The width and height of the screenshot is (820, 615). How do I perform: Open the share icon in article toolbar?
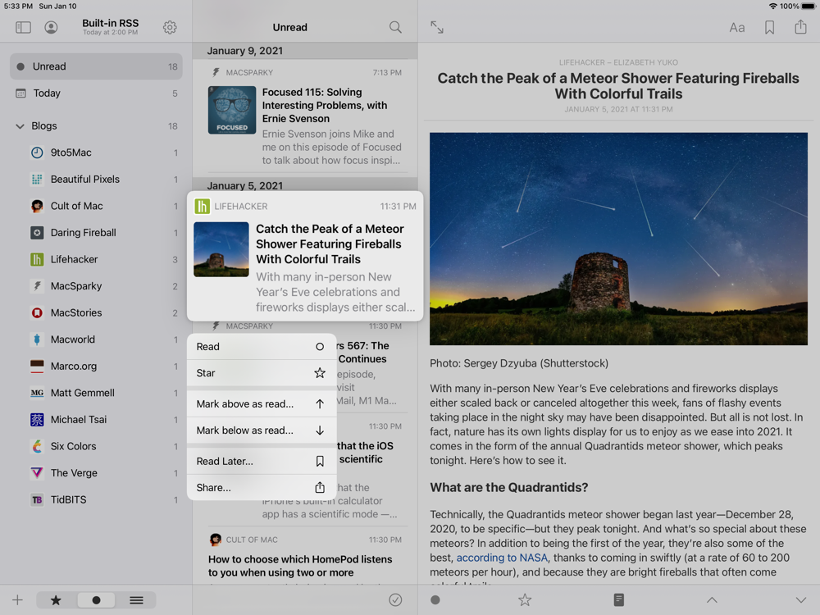[x=800, y=27]
